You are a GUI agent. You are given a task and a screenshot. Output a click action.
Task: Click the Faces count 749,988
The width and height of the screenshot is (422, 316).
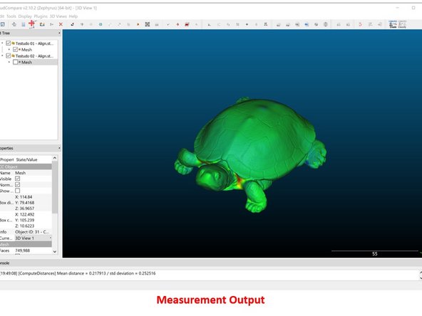[22, 251]
